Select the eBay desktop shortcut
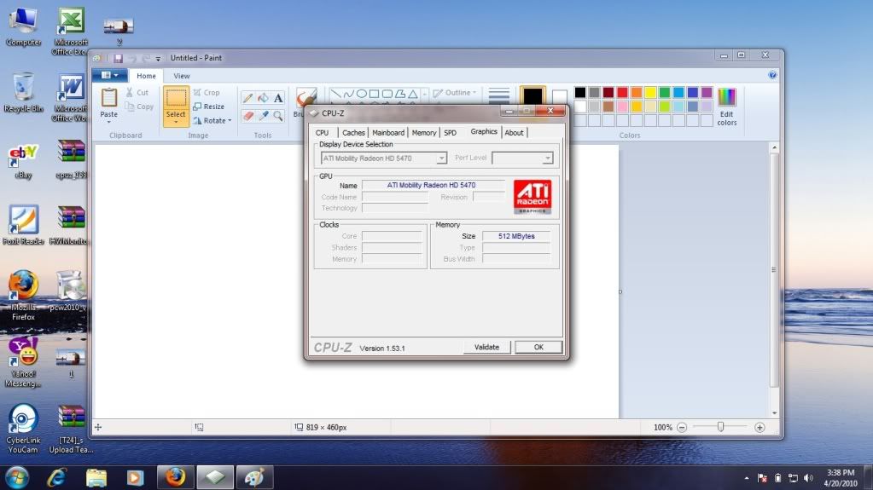This screenshot has width=873, height=490. click(x=23, y=161)
